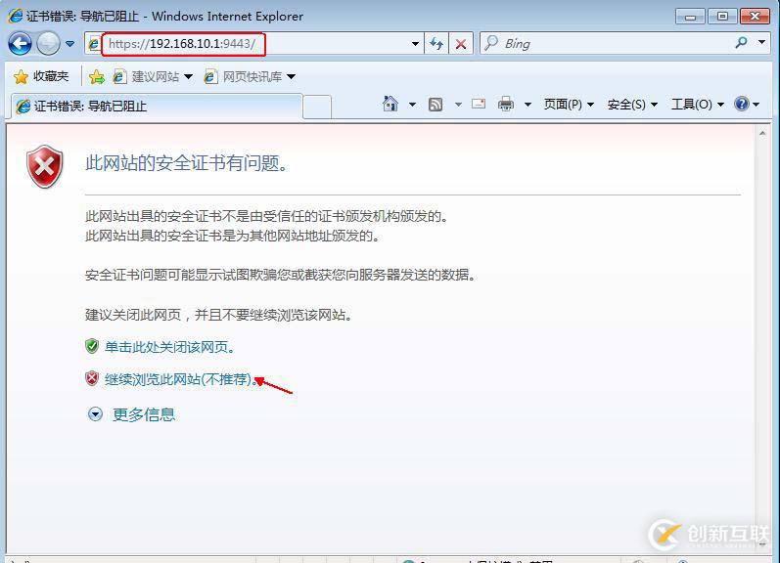Image resolution: width=780 pixels, height=563 pixels.
Task: Close the Internet Explorer window
Action: click(755, 17)
